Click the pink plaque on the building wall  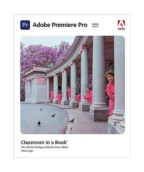[42, 81]
